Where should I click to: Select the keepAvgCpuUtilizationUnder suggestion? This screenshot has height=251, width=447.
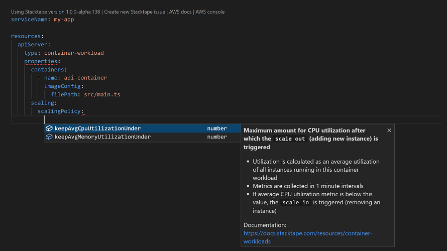[97, 129]
